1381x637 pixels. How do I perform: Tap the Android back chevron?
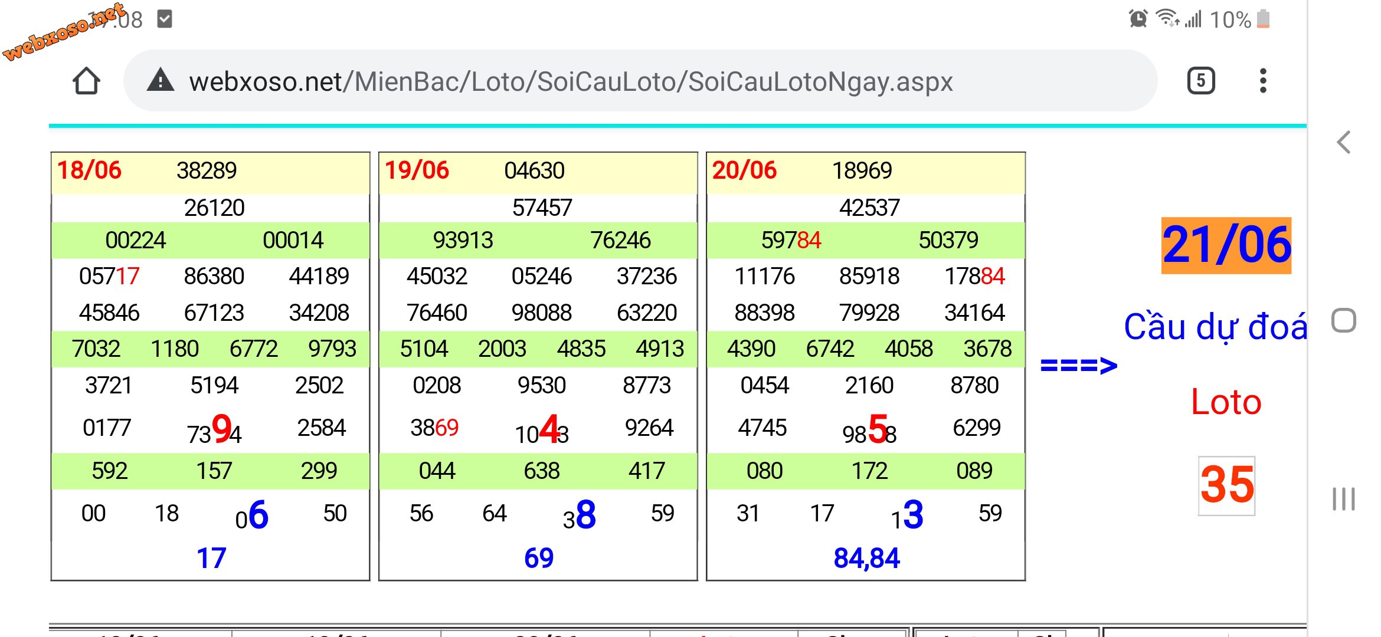click(x=1344, y=142)
